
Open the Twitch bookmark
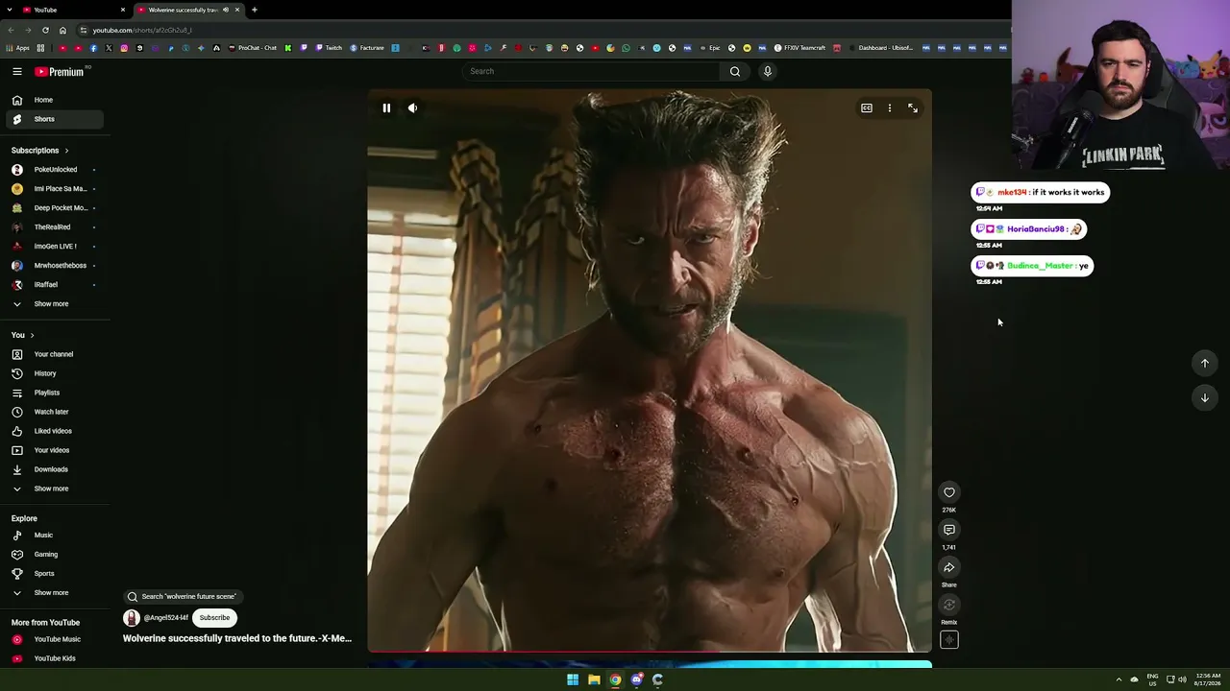point(329,48)
